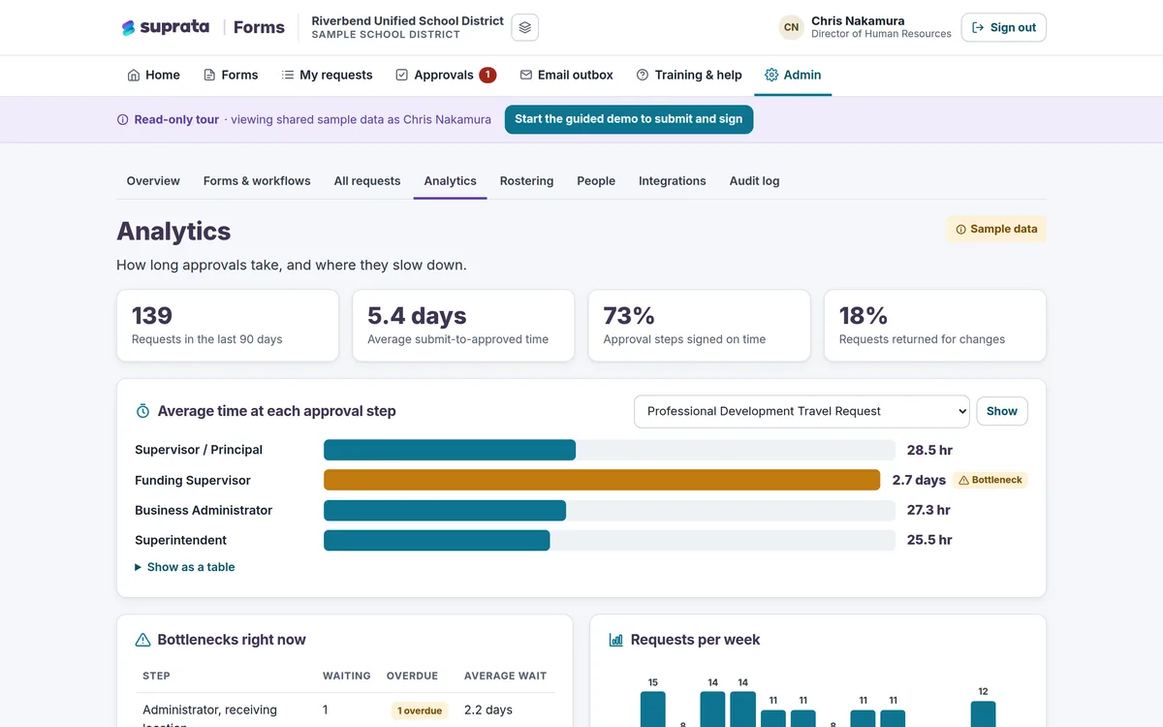
Task: Click the Approvals checkbox icon
Action: click(402, 75)
